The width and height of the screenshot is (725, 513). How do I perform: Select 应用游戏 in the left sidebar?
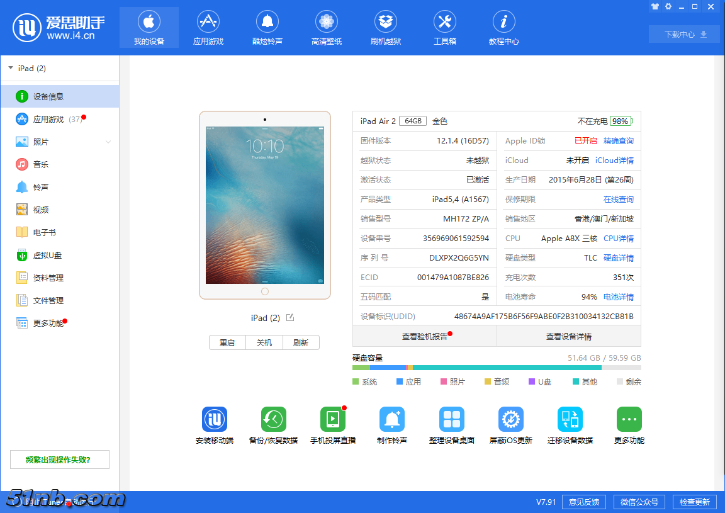tap(48, 120)
